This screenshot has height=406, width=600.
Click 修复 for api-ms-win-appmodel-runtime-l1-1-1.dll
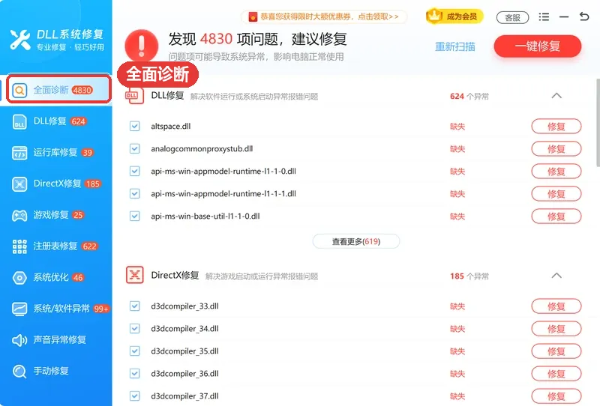(556, 194)
